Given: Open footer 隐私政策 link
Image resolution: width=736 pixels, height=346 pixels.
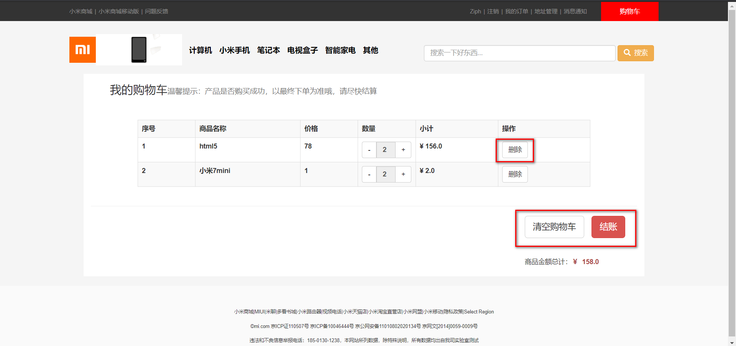Looking at the screenshot, I should (x=453, y=312).
